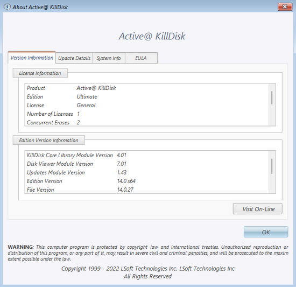This screenshot has height=287, width=296.
Task: Close the About Active@ KillDisk dialog
Action: pyautogui.click(x=285, y=7)
